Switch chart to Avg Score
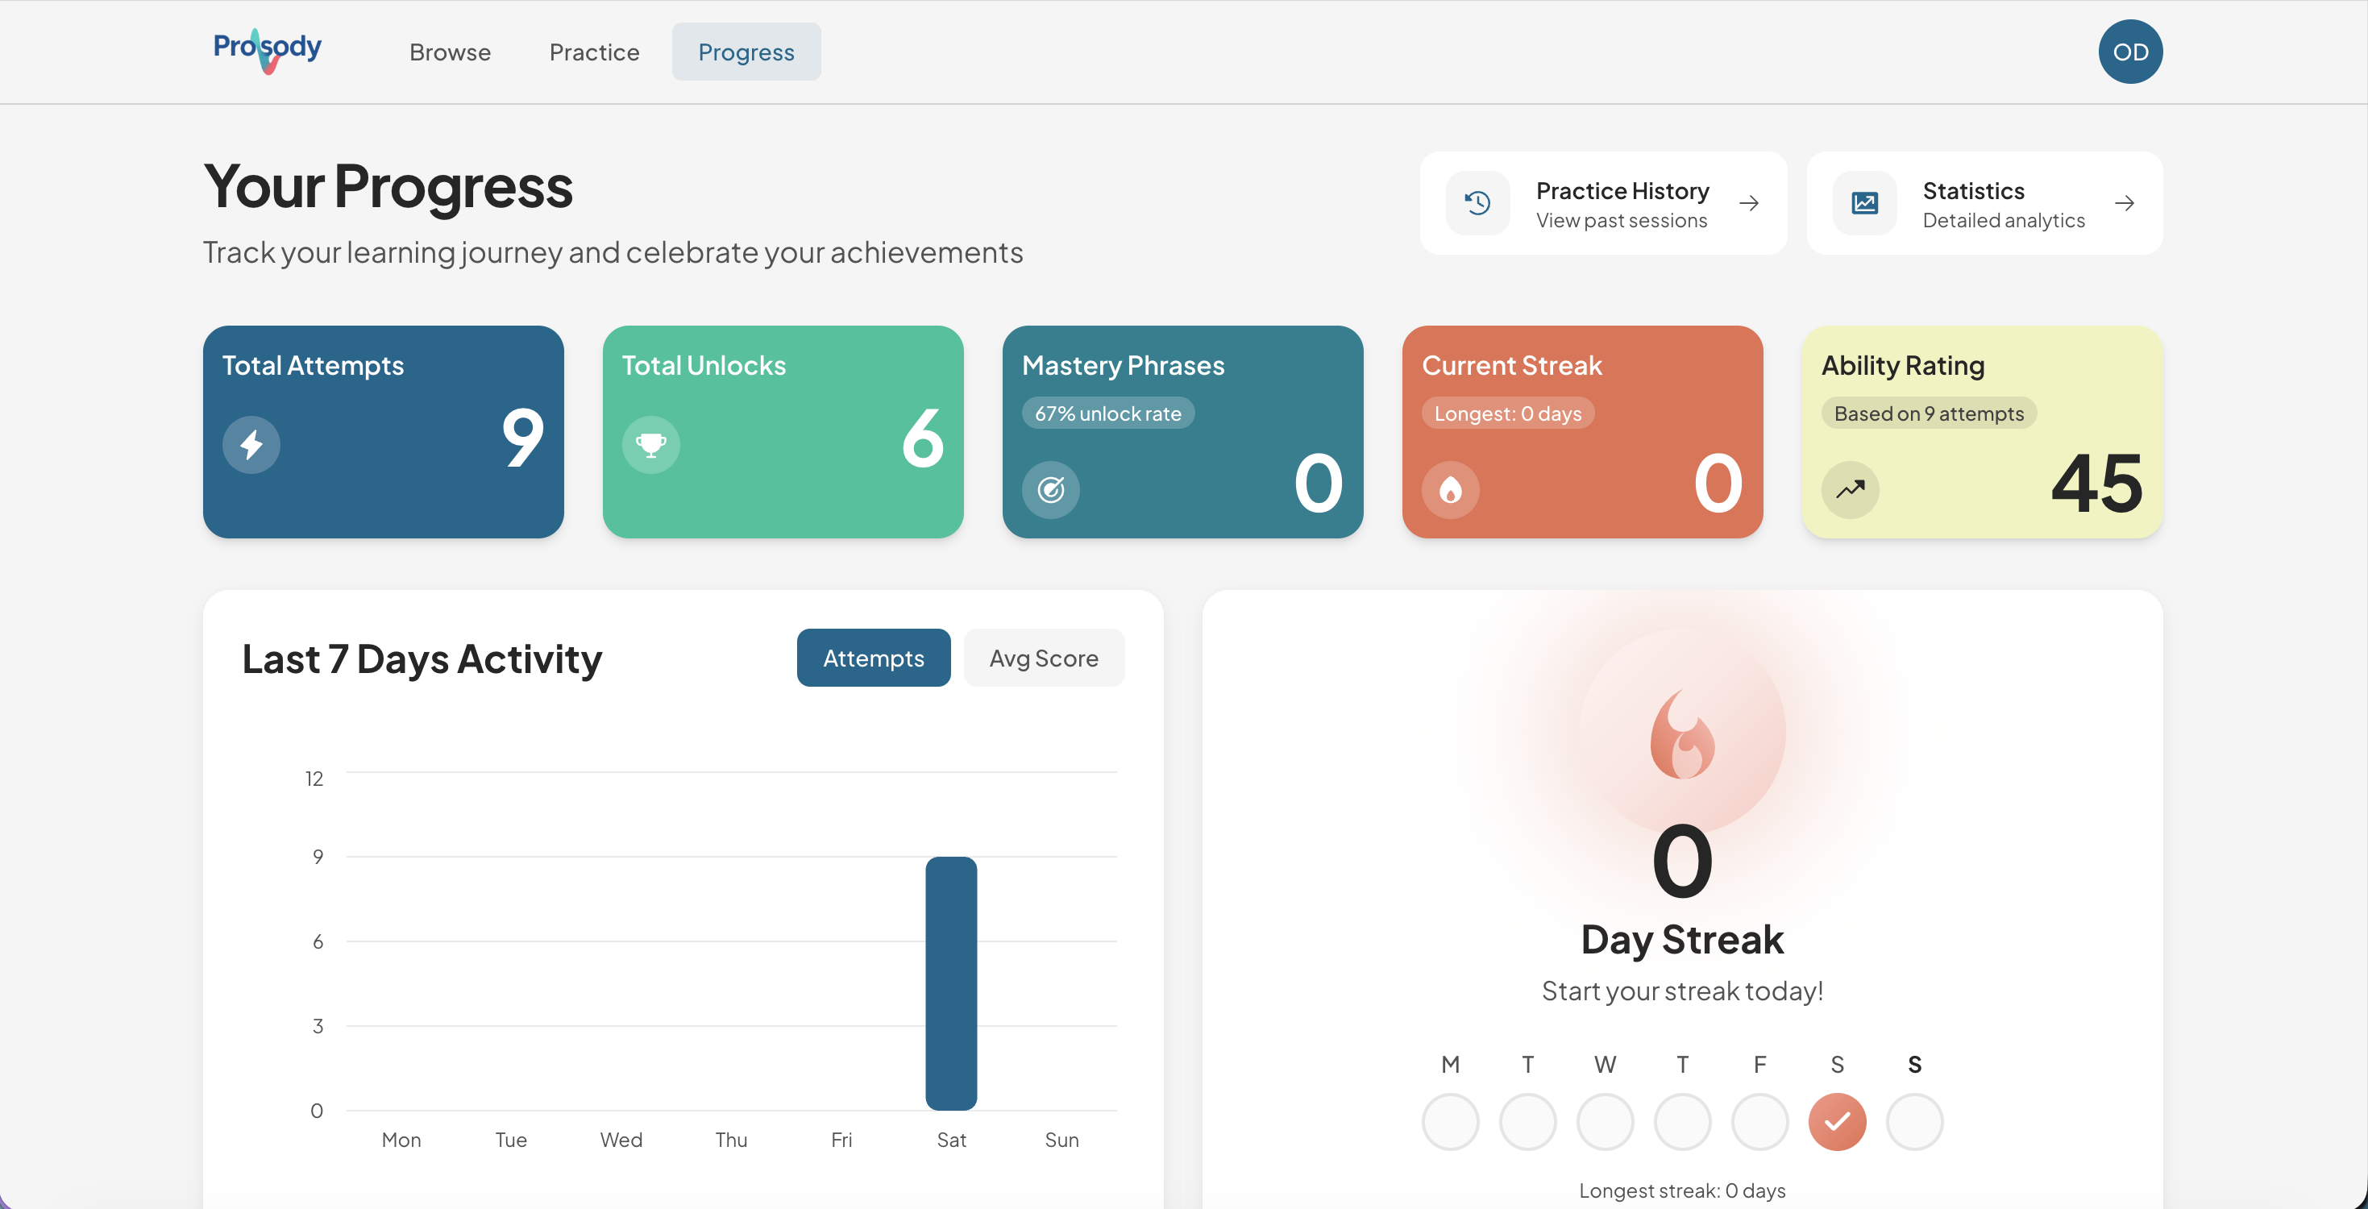 (x=1043, y=659)
